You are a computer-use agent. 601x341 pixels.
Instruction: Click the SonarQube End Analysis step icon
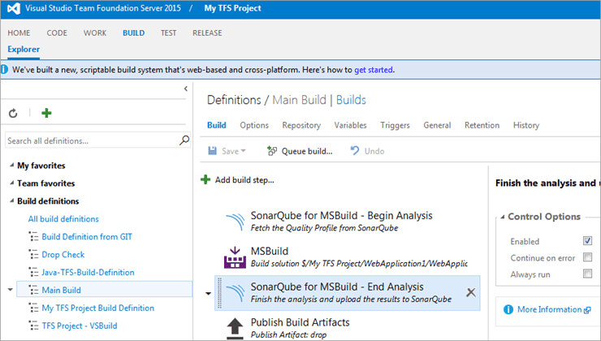[235, 293]
